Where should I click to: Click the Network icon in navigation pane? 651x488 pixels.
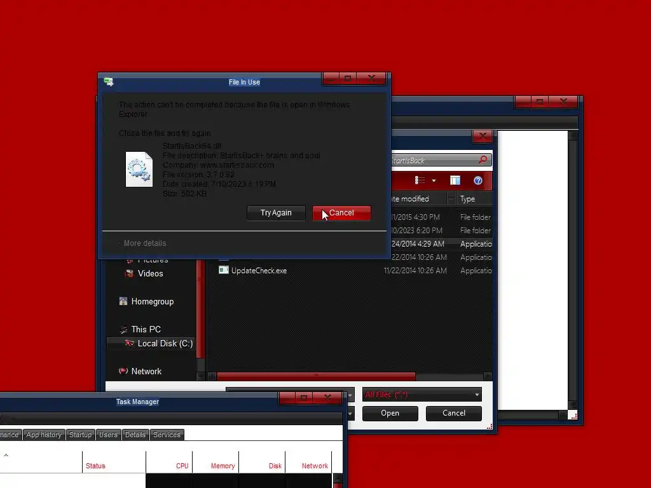(123, 371)
